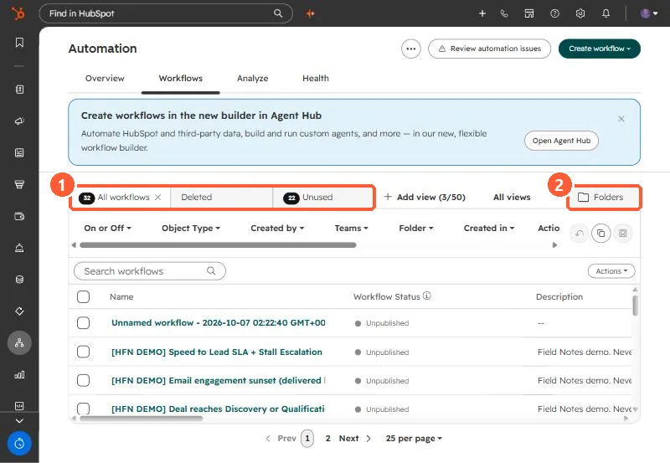Click the Open Agent Hub button
This screenshot has height=463, width=670.
point(561,141)
